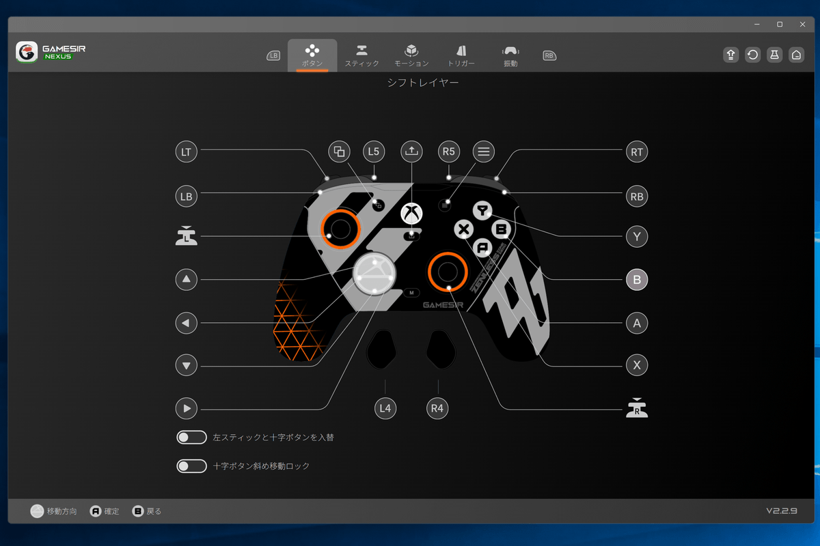Select the right stick R mapping icon
This screenshot has height=546, width=820.
click(x=637, y=408)
